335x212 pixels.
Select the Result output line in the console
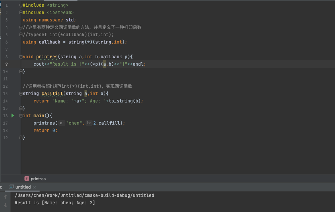coord(55,203)
